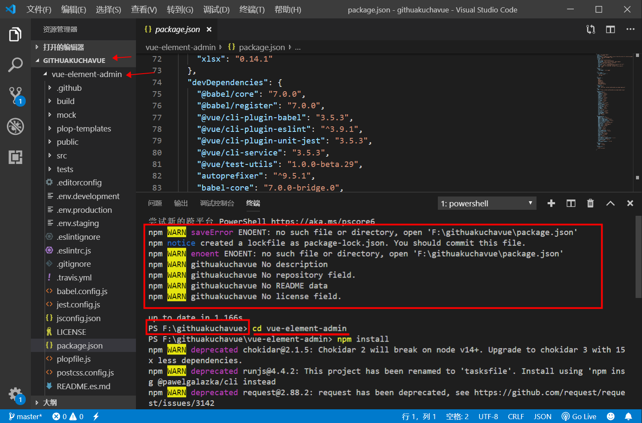Expand the 打开的编辑器 section
The image size is (642, 423).
tap(84, 47)
